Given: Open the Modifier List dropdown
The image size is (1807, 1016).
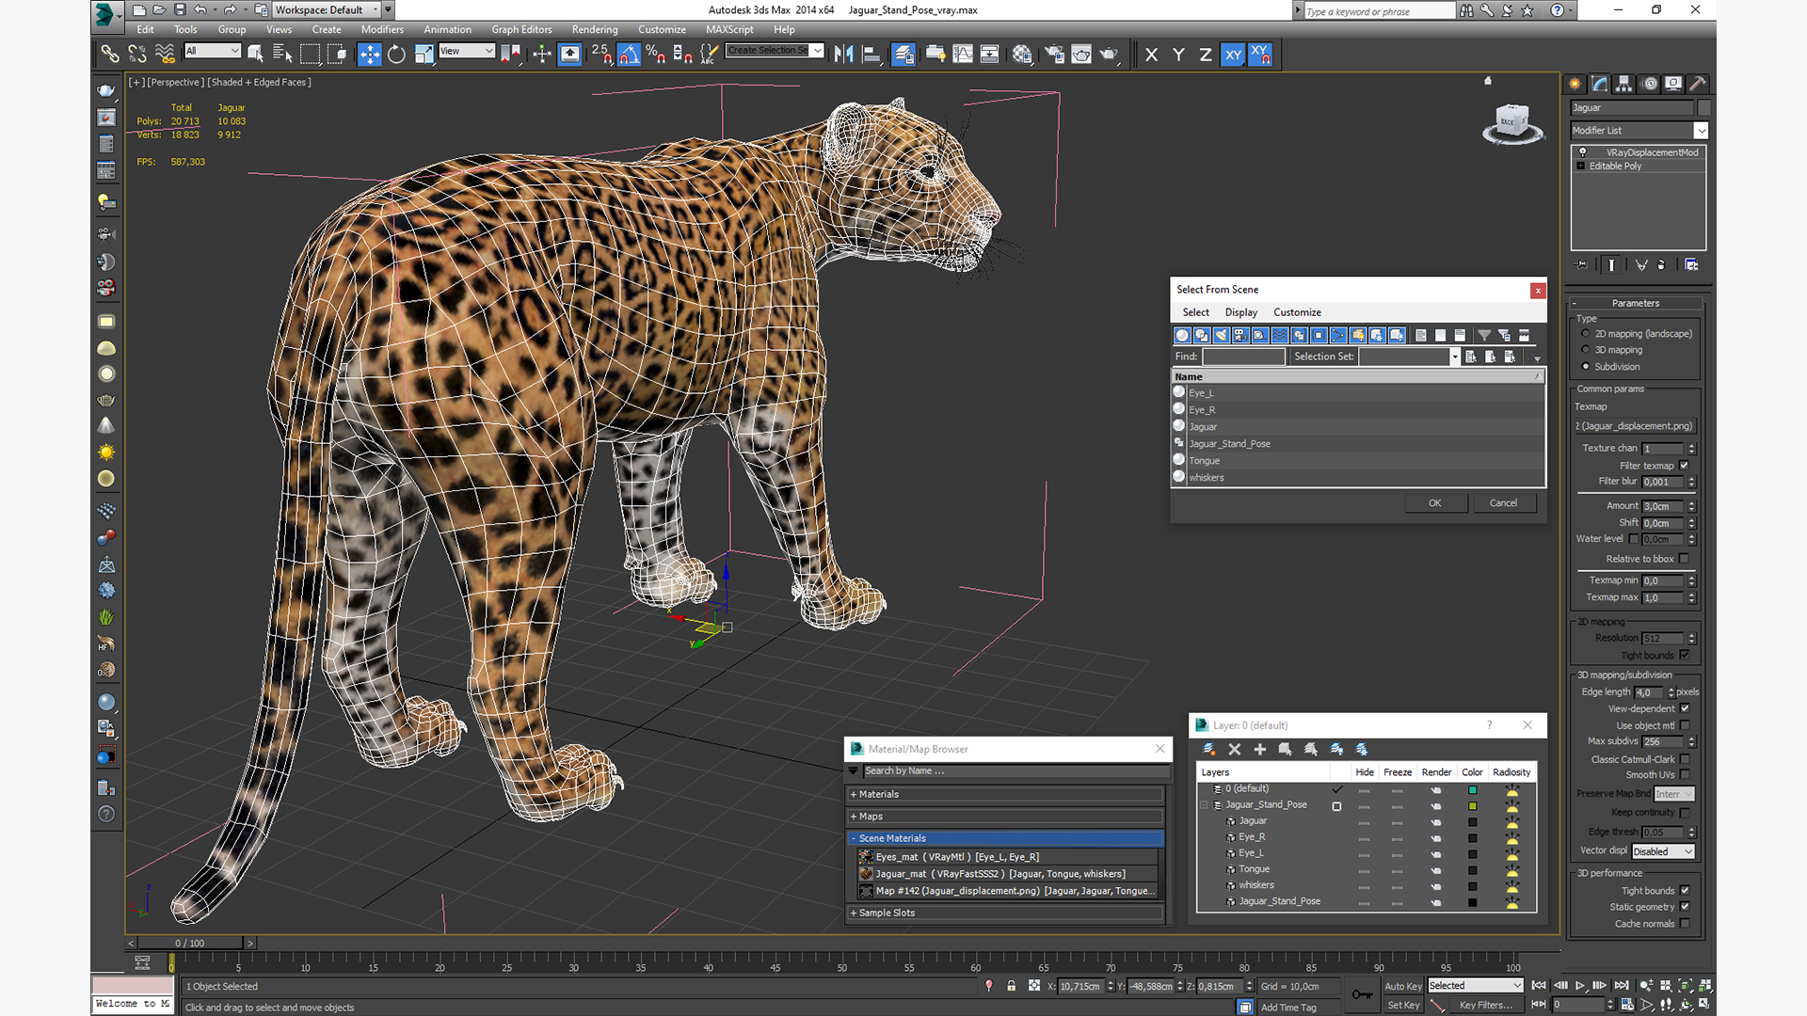Looking at the screenshot, I should (x=1639, y=131).
